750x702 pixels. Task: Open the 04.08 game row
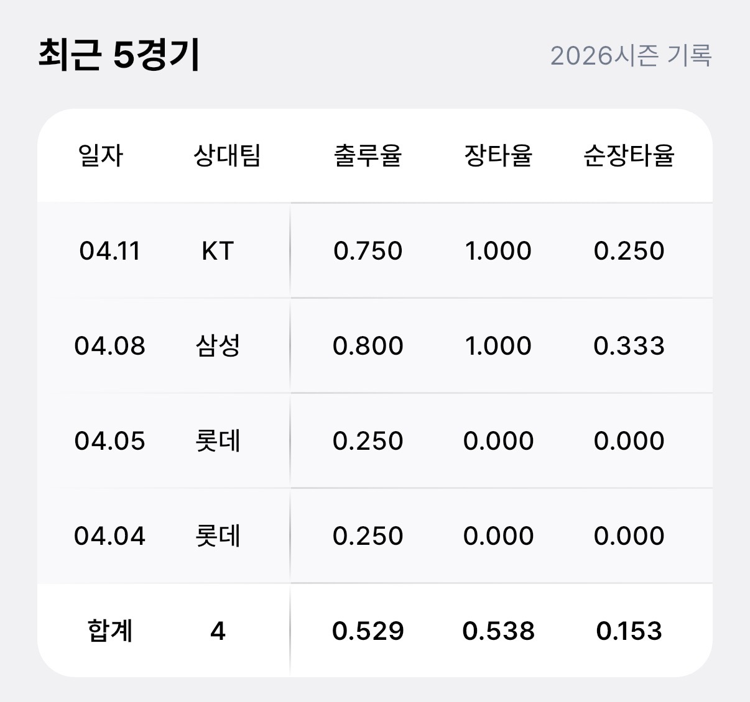[109, 346]
